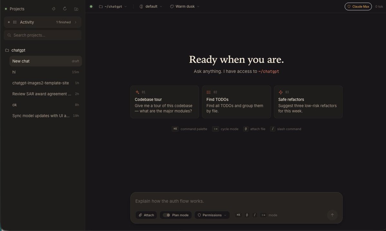This screenshot has height=231, width=386.
Task: Click the search magnifier icon
Action: coord(9,35)
